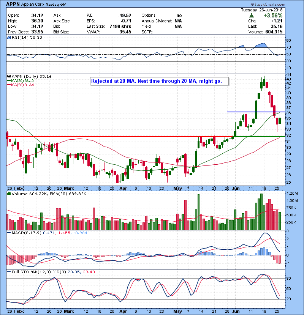The height and width of the screenshot is (315, 304).
Task: Click the APPN (Daily) 35.16 chart label
Action: coord(32,77)
